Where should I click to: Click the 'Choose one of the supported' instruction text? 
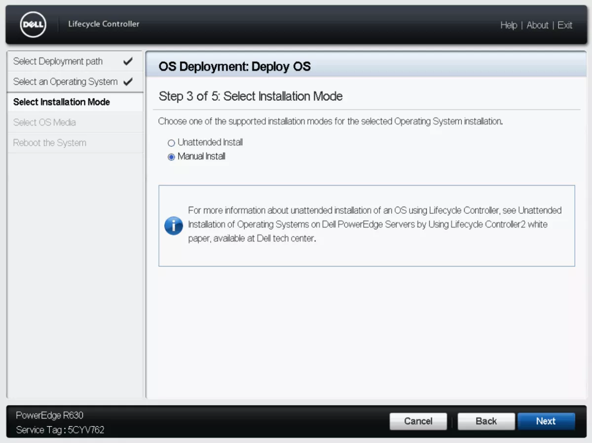coord(331,121)
